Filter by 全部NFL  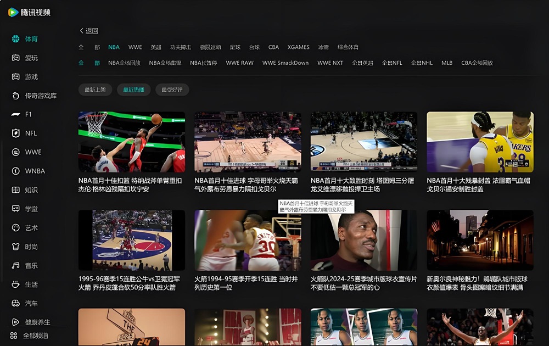(392, 63)
